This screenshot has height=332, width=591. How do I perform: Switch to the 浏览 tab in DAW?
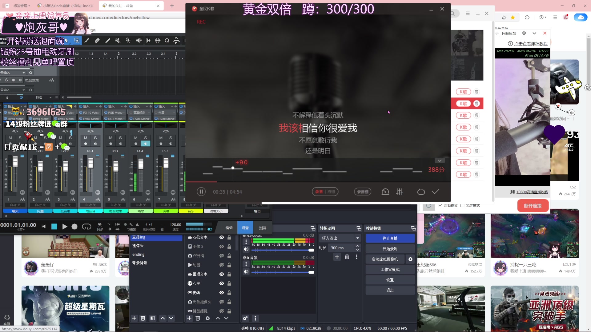(263, 228)
